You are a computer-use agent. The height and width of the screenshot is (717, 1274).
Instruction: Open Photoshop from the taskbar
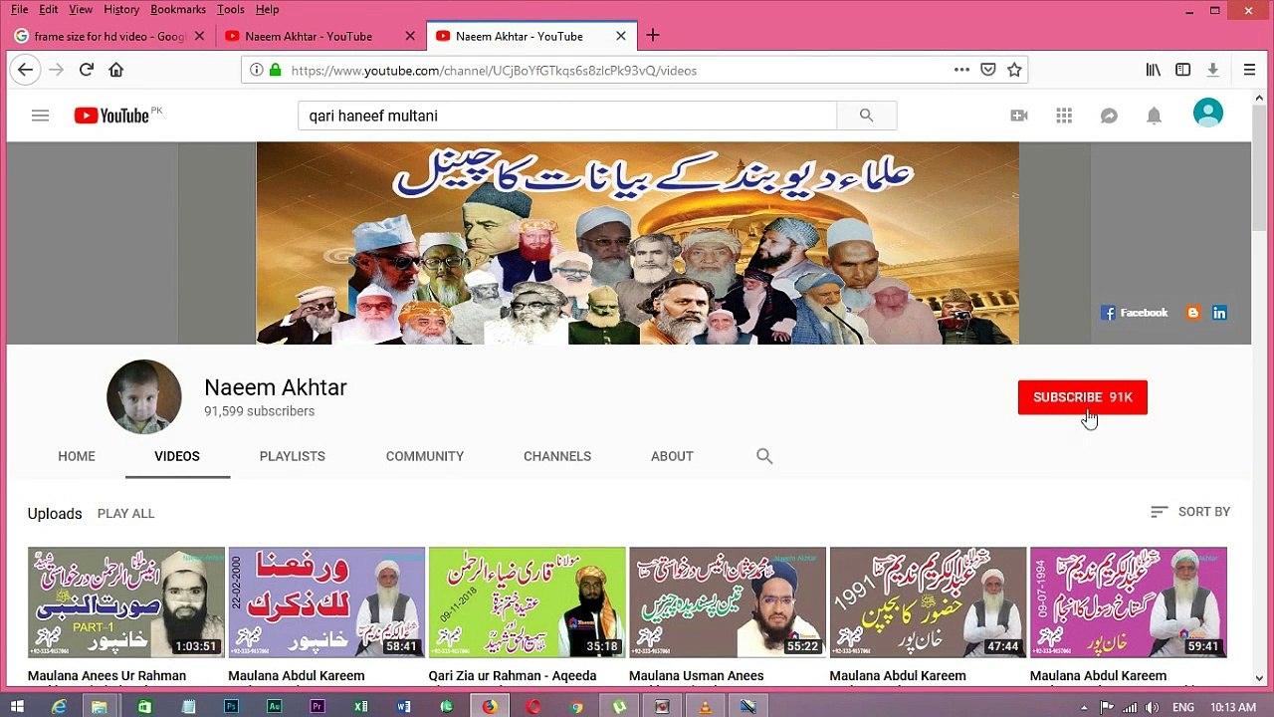(x=231, y=707)
